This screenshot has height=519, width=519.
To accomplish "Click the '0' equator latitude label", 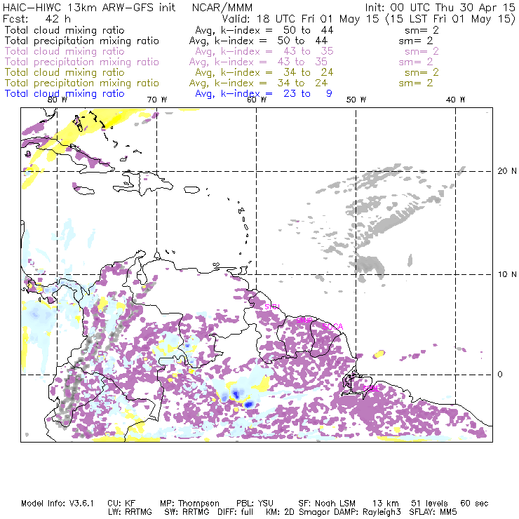I will [500, 375].
